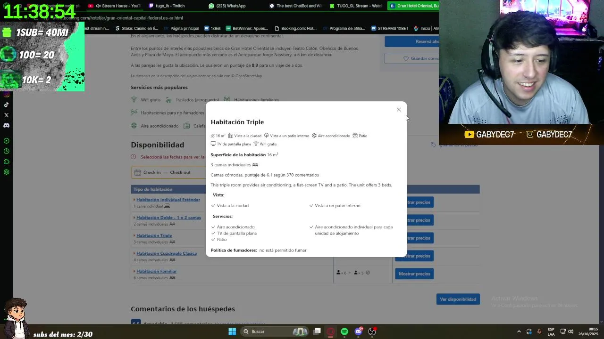Click Mostrar precios for Habitación Familiar
The width and height of the screenshot is (604, 339).
point(414,274)
